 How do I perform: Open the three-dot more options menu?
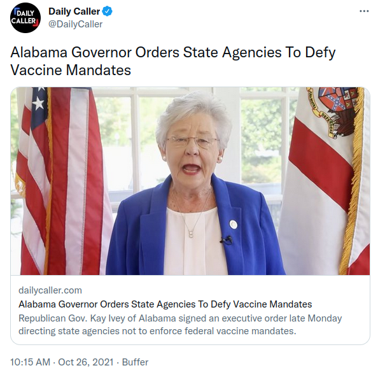pos(364,11)
